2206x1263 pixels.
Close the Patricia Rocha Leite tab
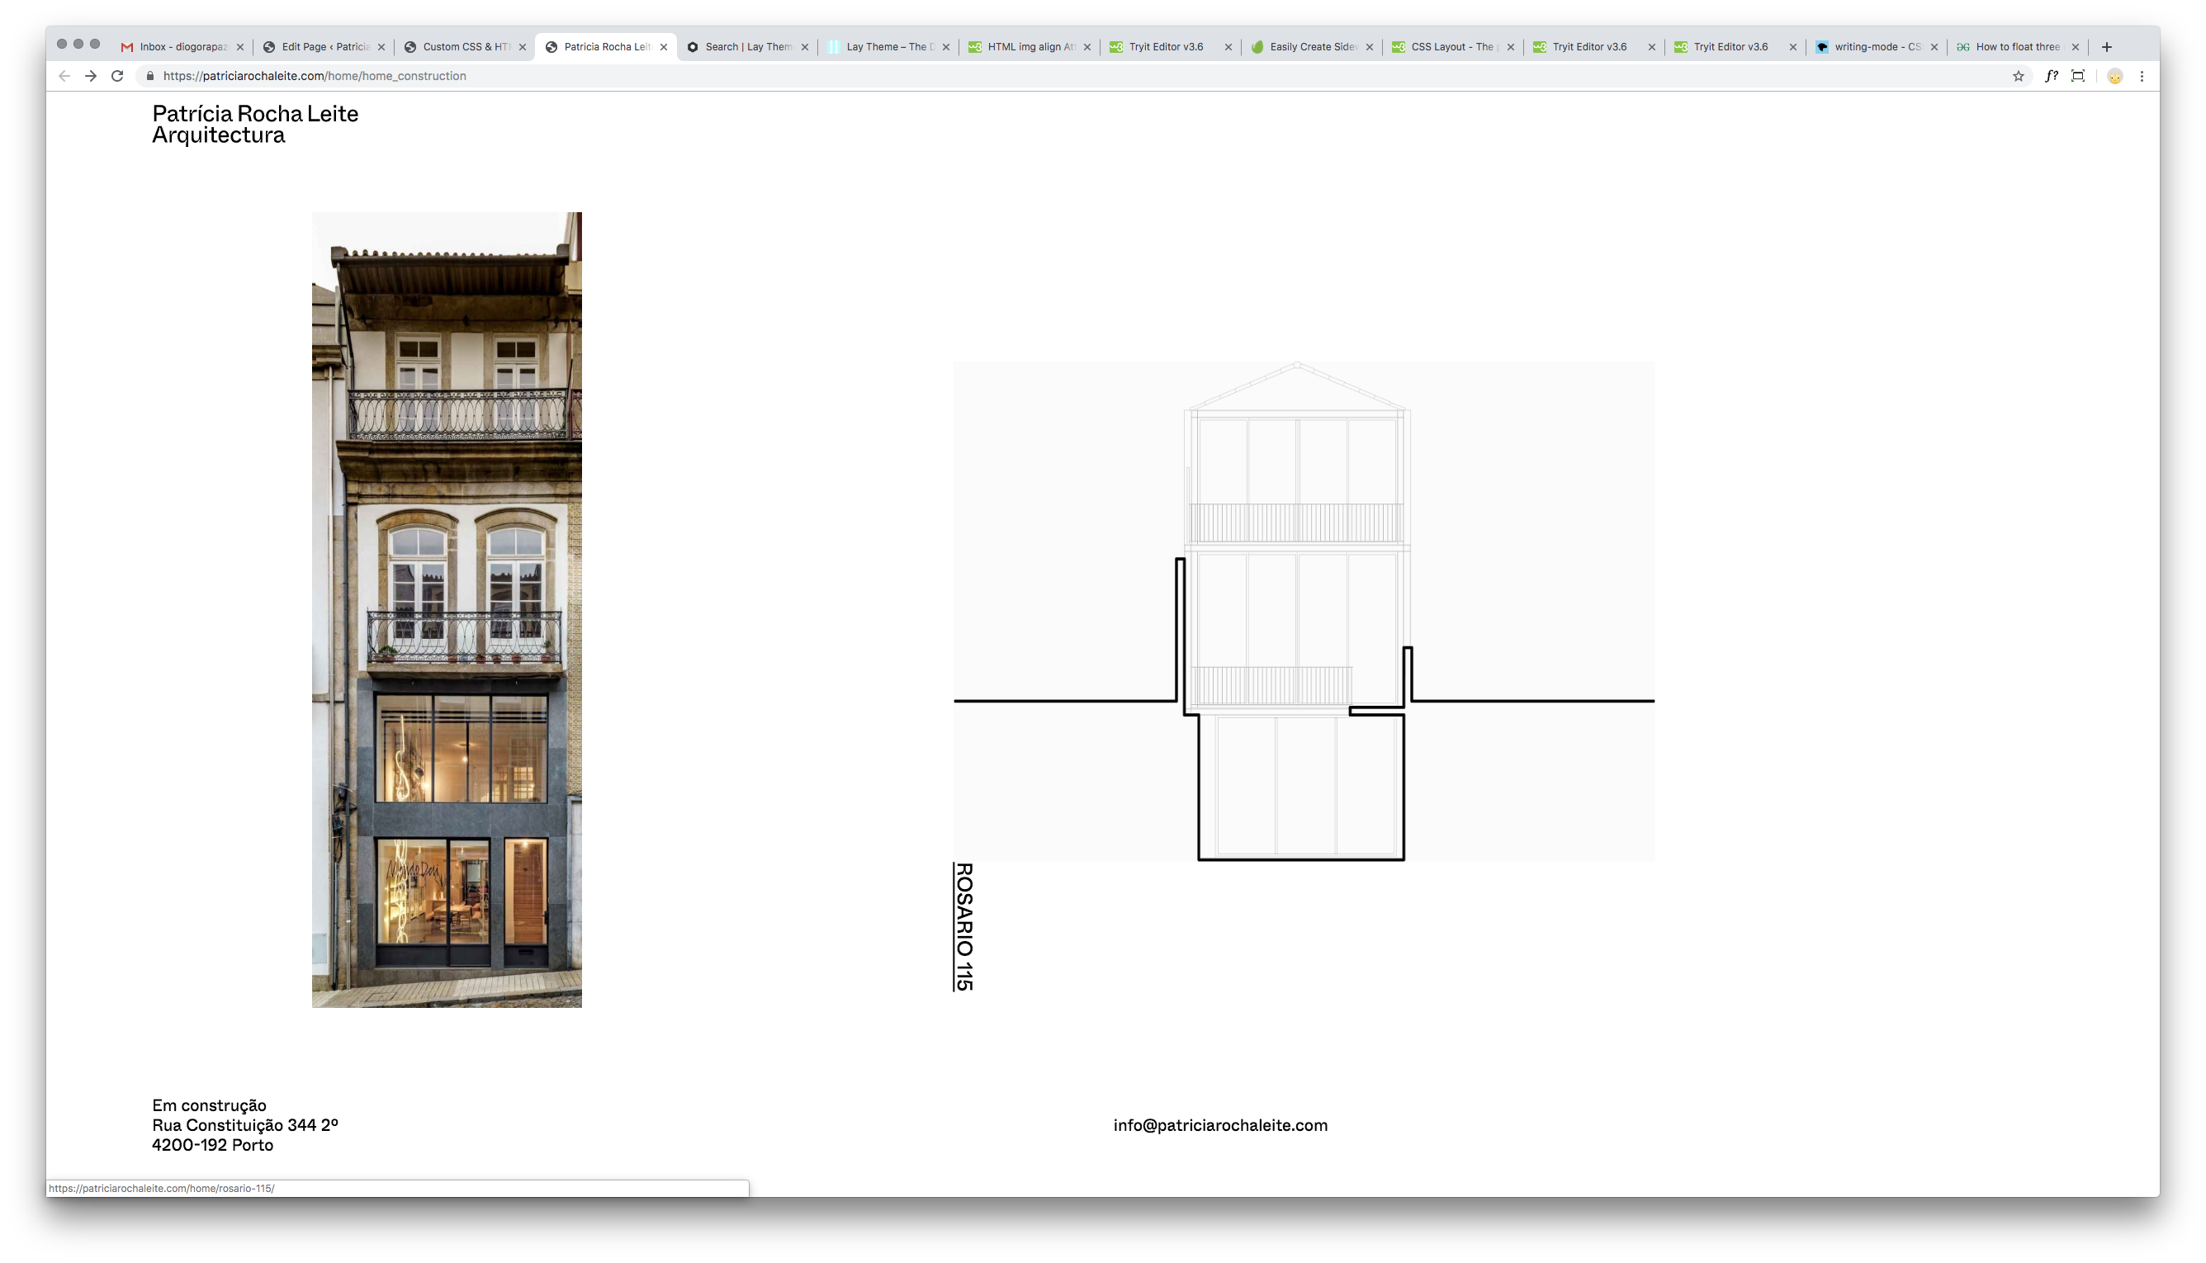coord(664,47)
